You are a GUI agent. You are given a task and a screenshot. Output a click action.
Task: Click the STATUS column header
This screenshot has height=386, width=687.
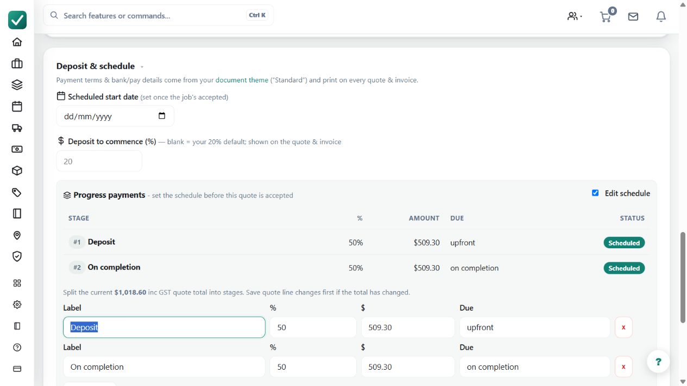[632, 218]
